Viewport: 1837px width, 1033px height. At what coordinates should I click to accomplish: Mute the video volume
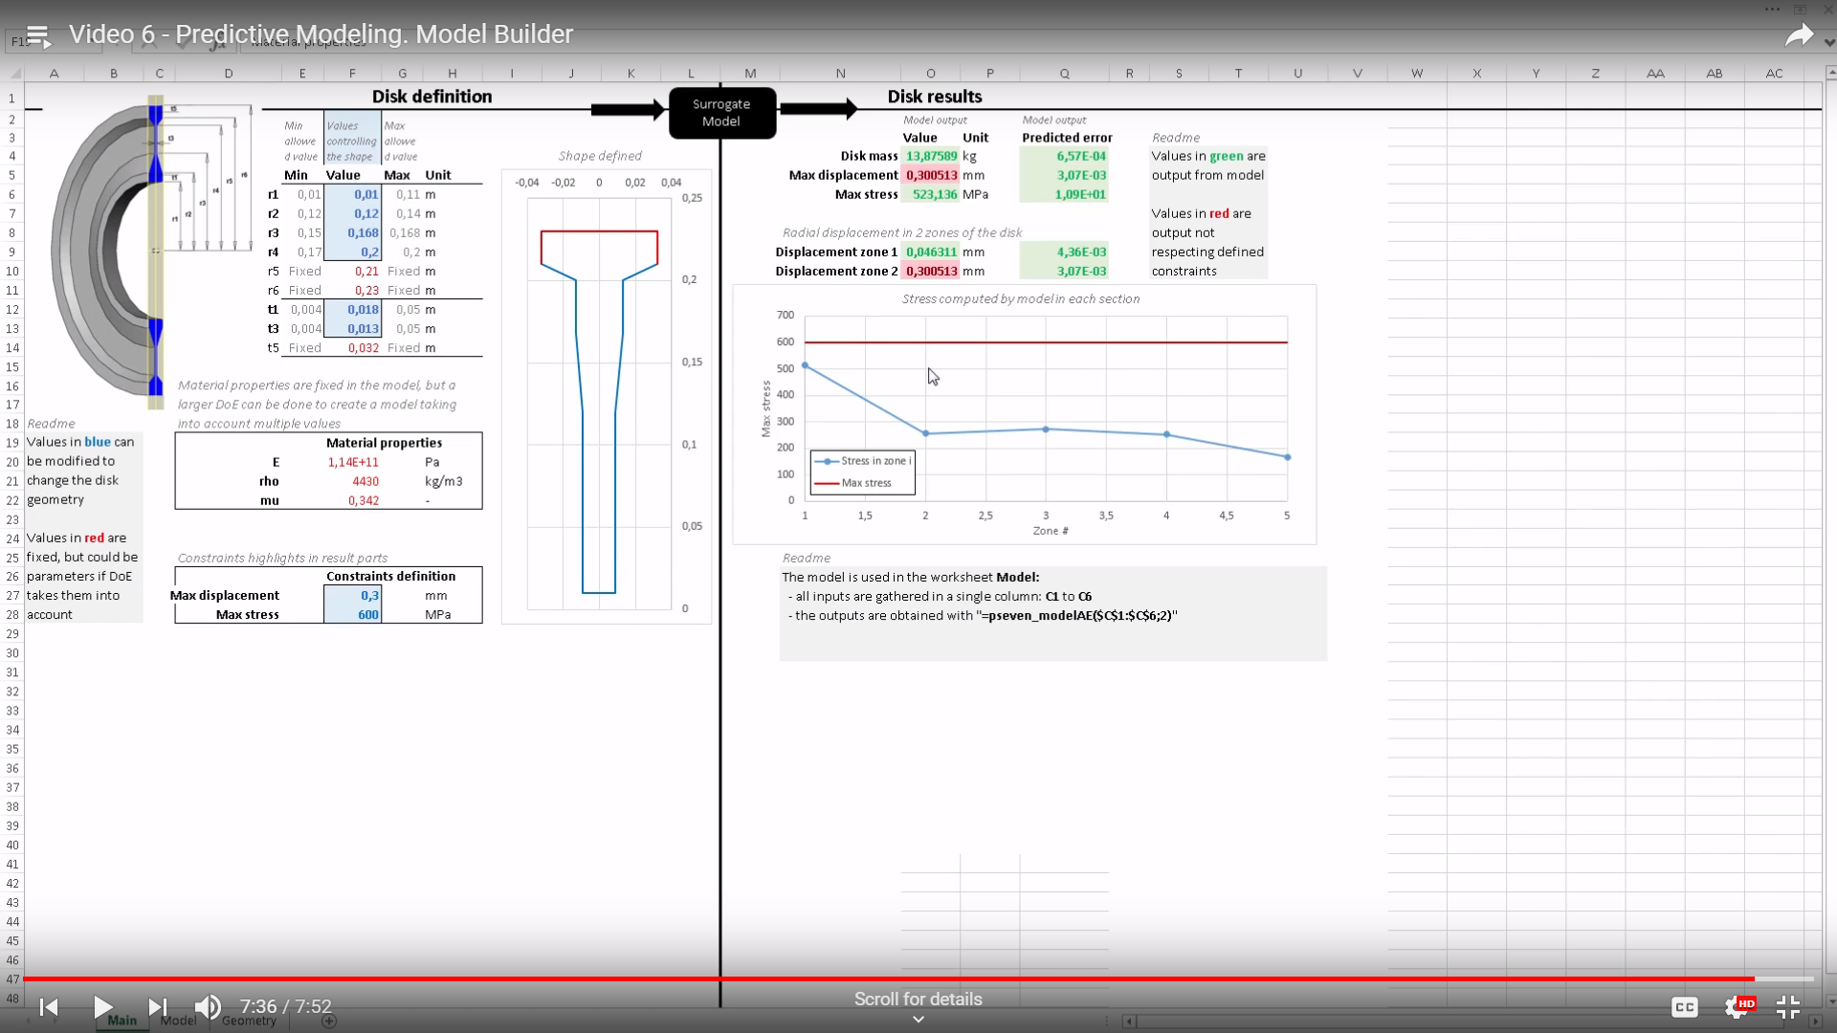pyautogui.click(x=208, y=1006)
